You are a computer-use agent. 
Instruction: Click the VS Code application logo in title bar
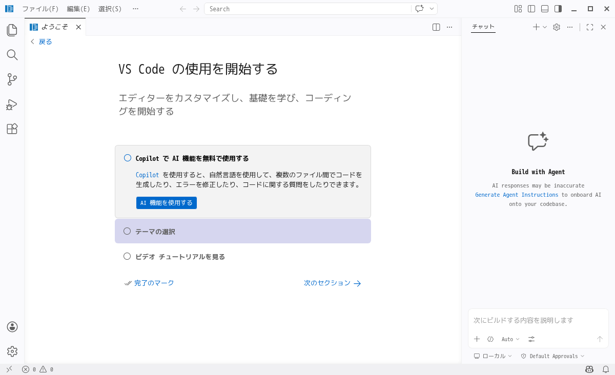click(9, 9)
